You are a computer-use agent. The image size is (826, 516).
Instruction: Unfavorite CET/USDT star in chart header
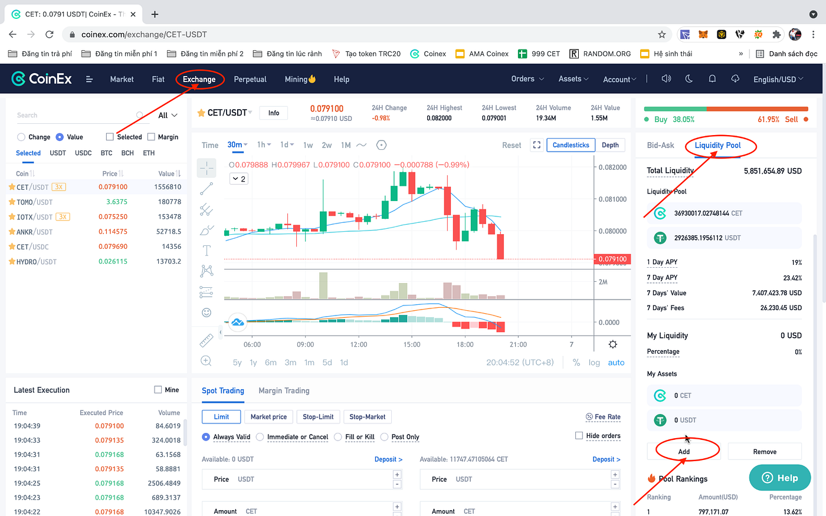(x=201, y=113)
